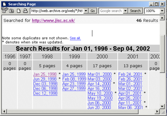Click the 4 pages count cell
Image resolution: width=167 pixels, height=116 pixels.
74,66
